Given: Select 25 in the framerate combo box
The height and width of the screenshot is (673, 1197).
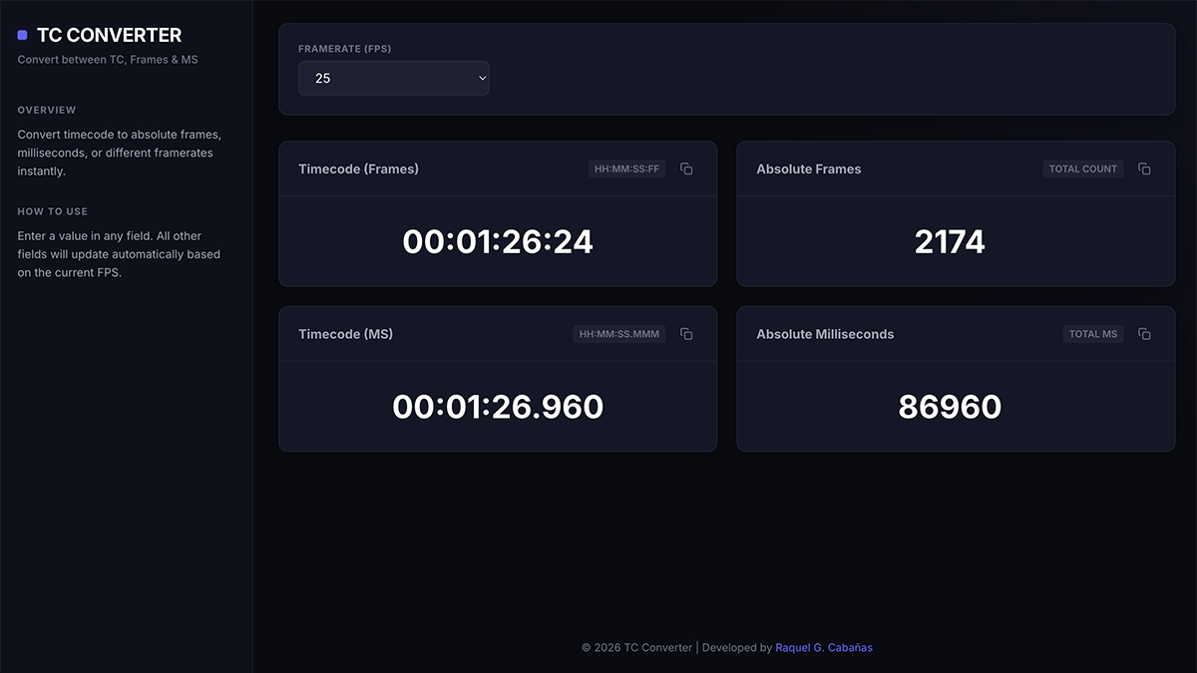Looking at the screenshot, I should point(393,77).
